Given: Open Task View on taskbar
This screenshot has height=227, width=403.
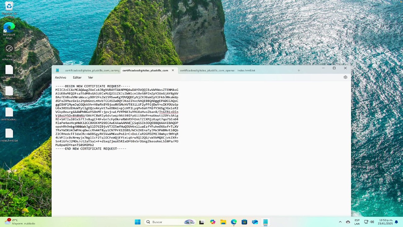Looking at the screenshot, I should tap(201, 222).
